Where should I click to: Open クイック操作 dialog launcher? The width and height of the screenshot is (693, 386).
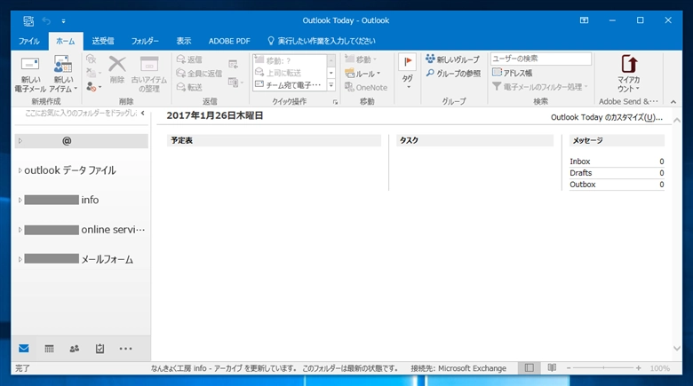pyautogui.click(x=335, y=102)
